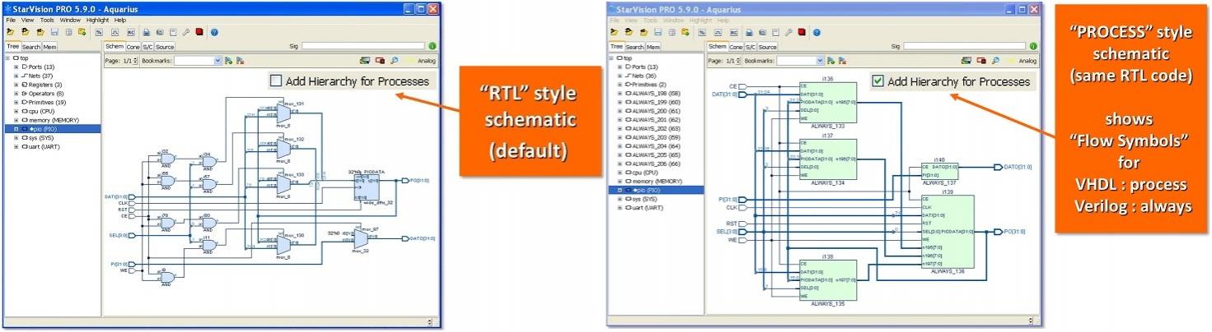Click the percent toolbar icon in RTL-style window
This screenshot has height=332, width=1212.
(99, 32)
